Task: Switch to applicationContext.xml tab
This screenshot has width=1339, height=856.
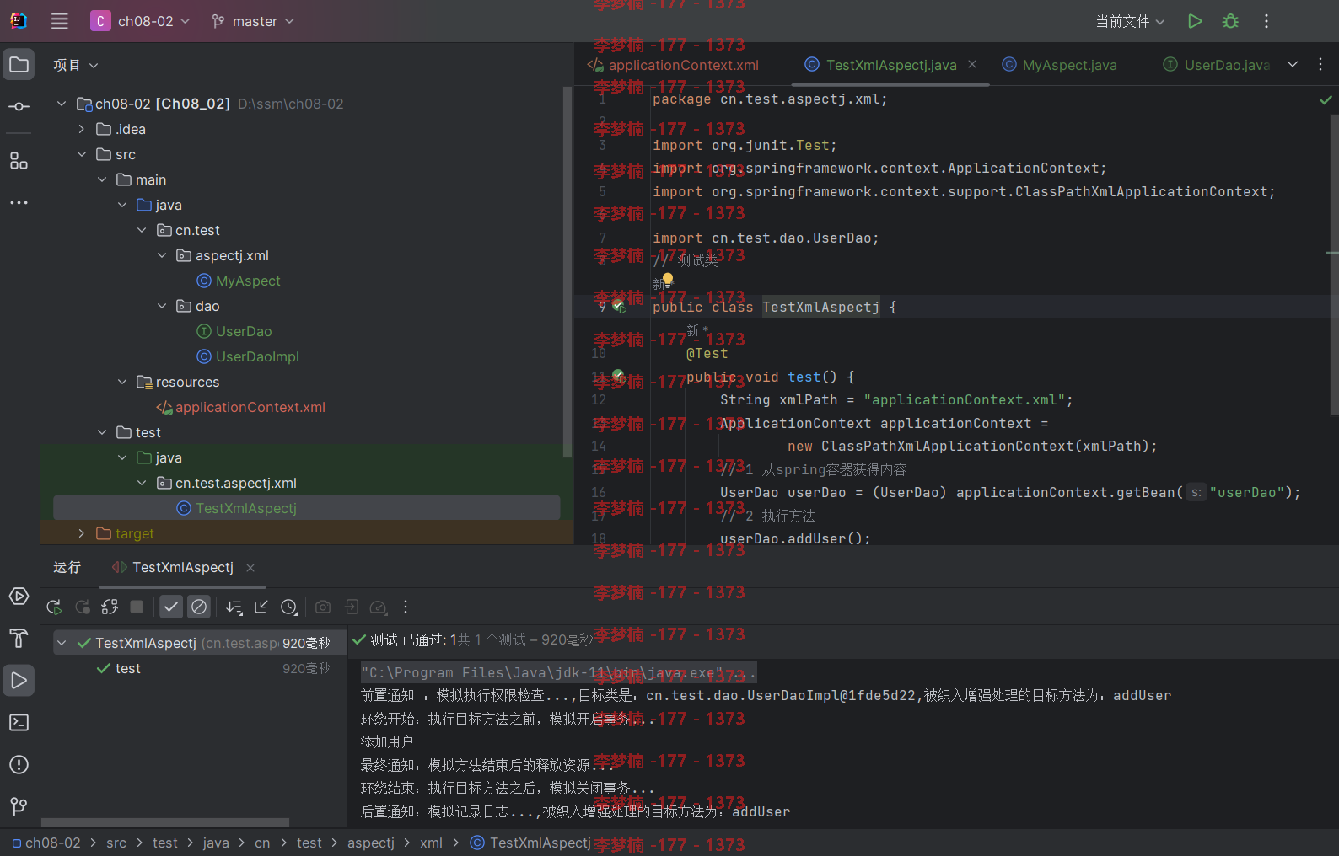Action: (x=673, y=65)
